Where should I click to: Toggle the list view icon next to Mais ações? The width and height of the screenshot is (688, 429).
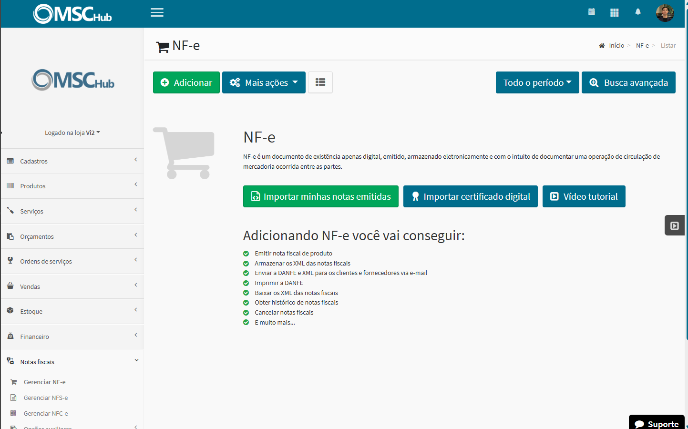(x=320, y=82)
